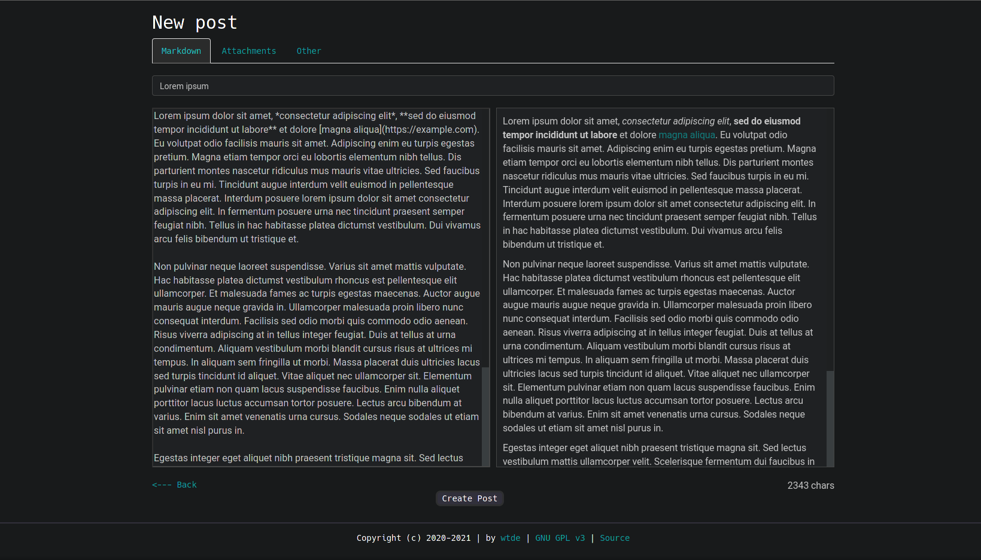Open the Attachments tab
Viewport: 981px width, 560px height.
click(x=249, y=51)
